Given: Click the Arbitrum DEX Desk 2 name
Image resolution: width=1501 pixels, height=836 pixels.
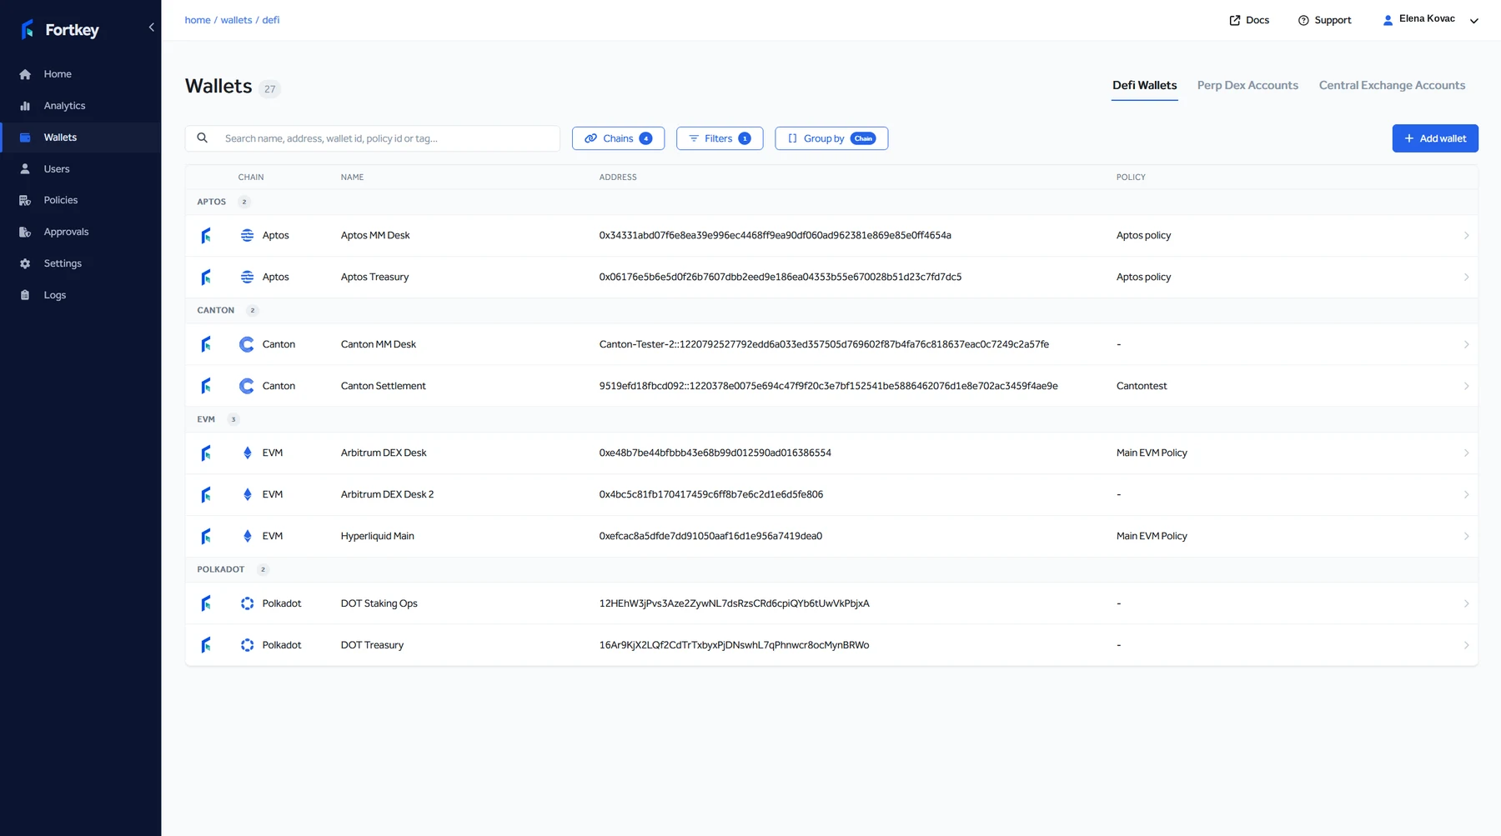Looking at the screenshot, I should pyautogui.click(x=387, y=494).
